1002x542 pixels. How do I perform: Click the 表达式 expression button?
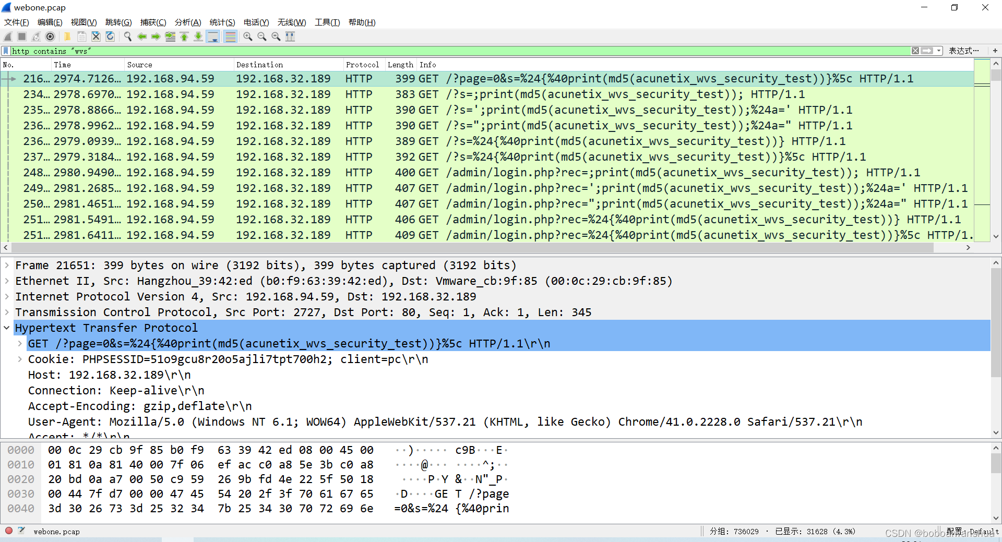tap(963, 51)
